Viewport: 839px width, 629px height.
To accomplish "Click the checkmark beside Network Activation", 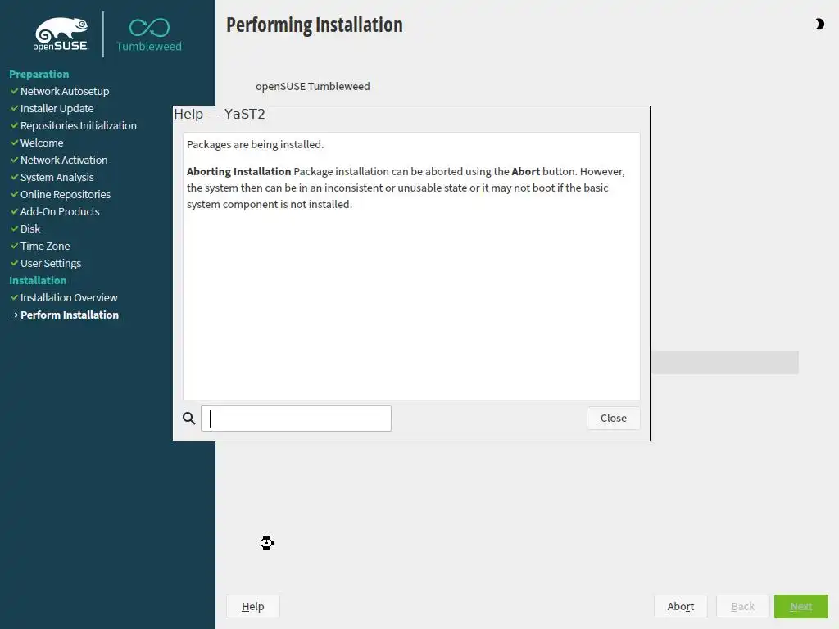I will [15, 160].
